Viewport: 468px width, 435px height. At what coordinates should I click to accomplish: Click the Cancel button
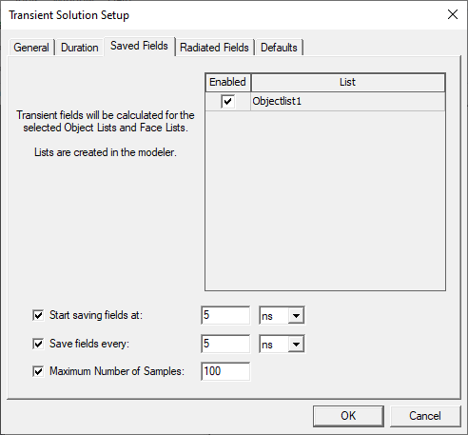coord(425,416)
